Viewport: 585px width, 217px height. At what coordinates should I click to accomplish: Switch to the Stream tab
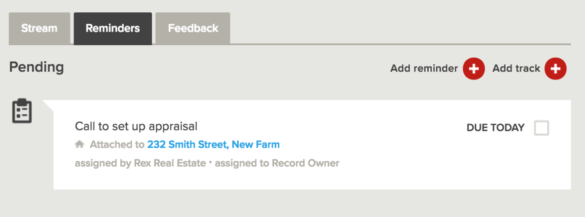pos(39,29)
